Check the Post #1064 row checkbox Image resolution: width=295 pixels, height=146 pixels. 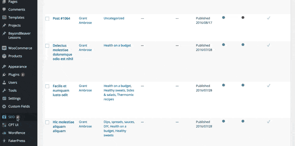coord(47,19)
